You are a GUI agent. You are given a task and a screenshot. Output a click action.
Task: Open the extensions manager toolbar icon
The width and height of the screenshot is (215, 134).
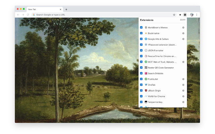click(x=185, y=15)
